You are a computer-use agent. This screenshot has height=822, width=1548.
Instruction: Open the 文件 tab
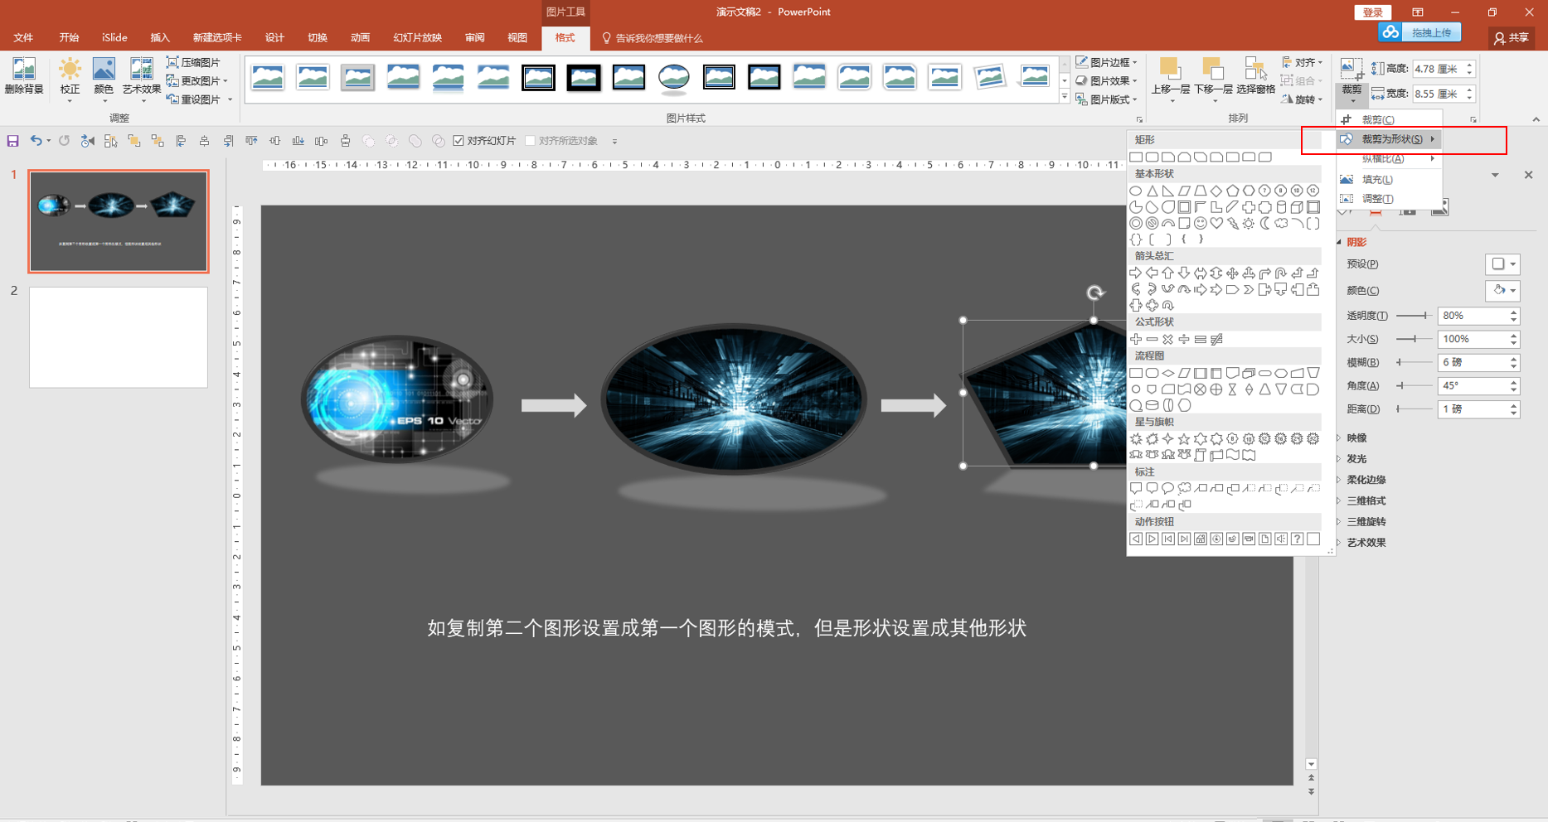click(23, 38)
